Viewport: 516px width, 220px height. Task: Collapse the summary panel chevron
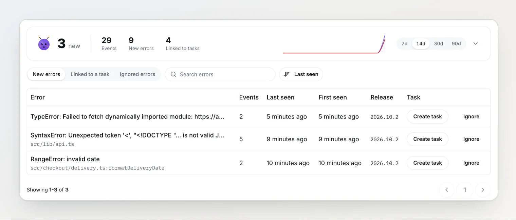(476, 43)
